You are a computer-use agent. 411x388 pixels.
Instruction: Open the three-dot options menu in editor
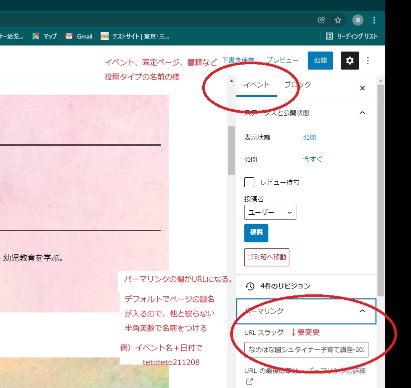coord(368,61)
